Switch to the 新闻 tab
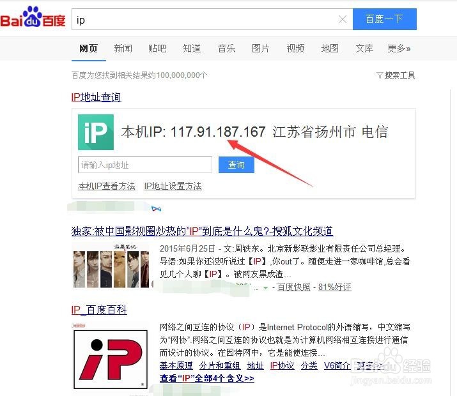The width and height of the screenshot is (457, 396). (x=123, y=49)
